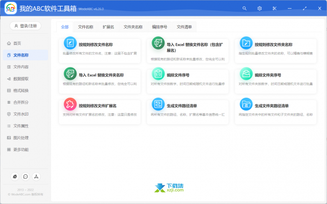Open 生成文件路径清单 card title
Viewport: 327px width, 204px height.
(182, 106)
